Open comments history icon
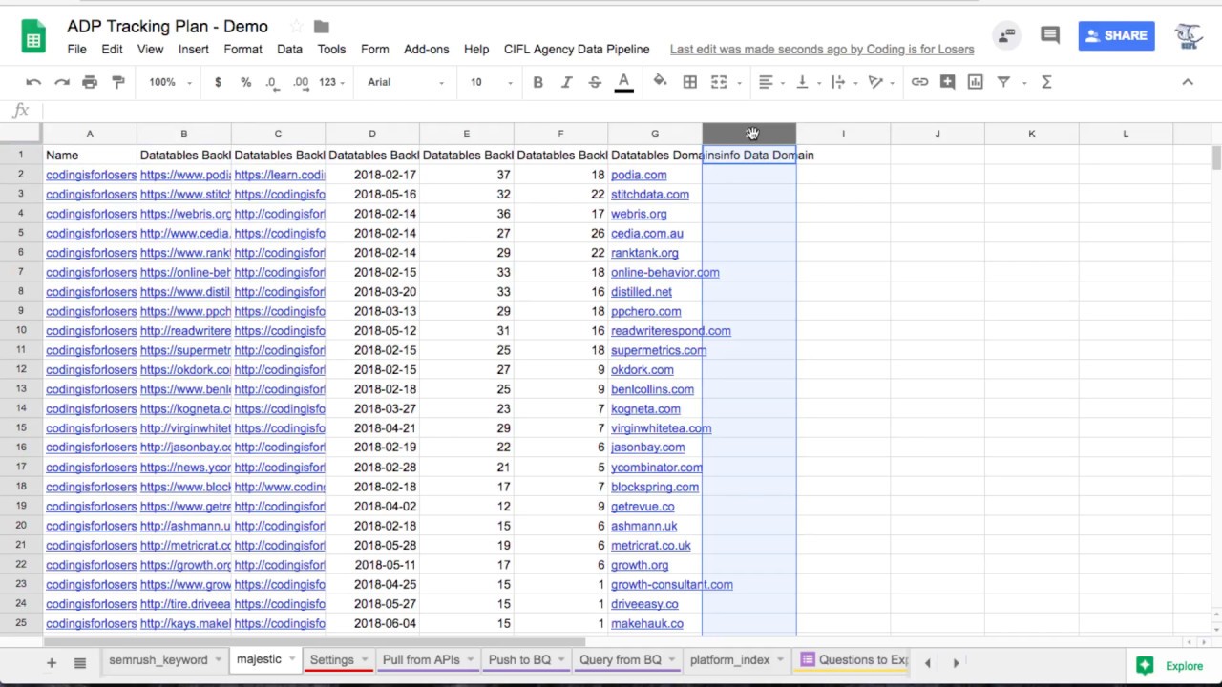 [1050, 35]
